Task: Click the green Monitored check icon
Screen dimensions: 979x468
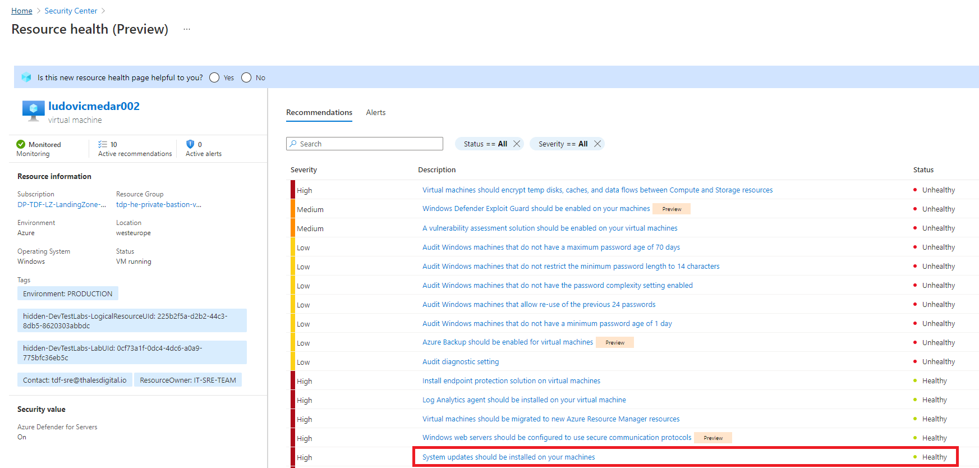Action: point(21,144)
